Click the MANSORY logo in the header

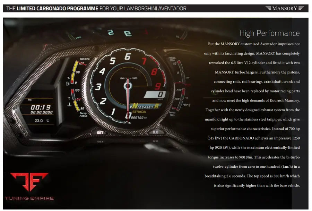(x=285, y=8)
